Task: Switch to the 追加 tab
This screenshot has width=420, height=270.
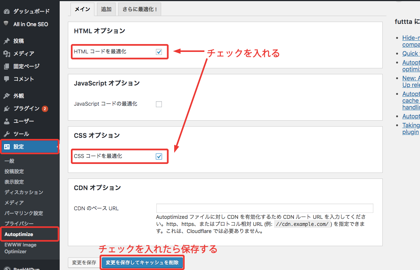Action: [106, 10]
